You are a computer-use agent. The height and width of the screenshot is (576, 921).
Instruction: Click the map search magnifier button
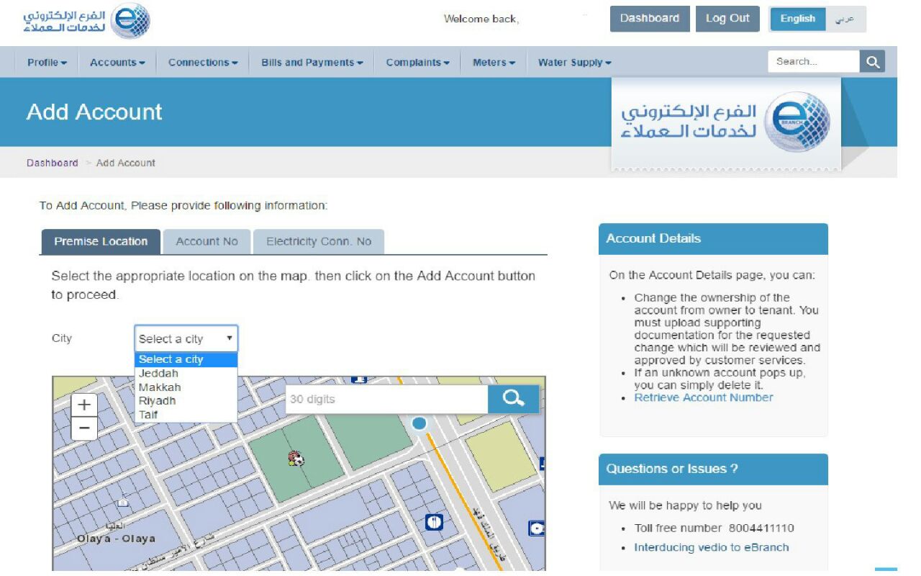click(x=513, y=399)
